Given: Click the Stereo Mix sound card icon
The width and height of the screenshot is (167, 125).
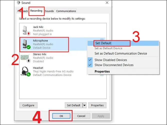Looking at the screenshot, I should [x=25, y=58].
